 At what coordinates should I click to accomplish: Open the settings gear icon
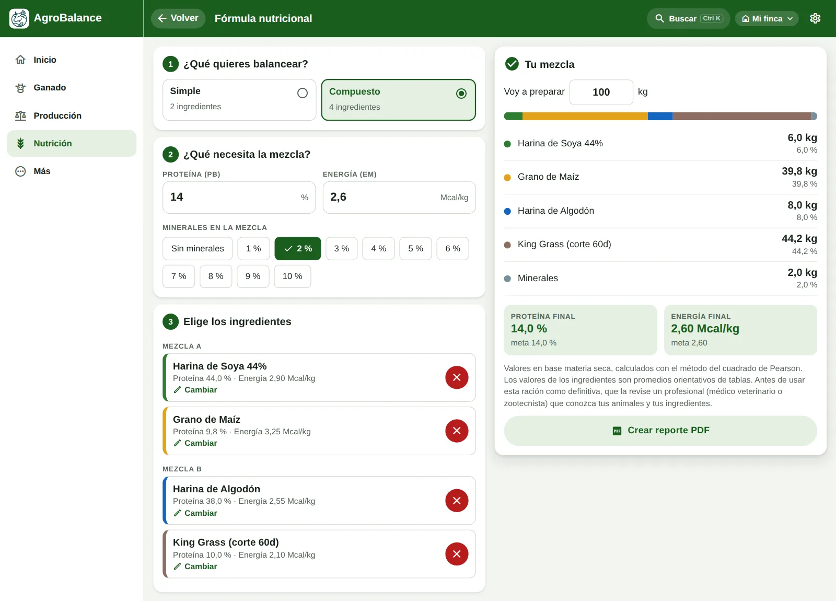(815, 18)
